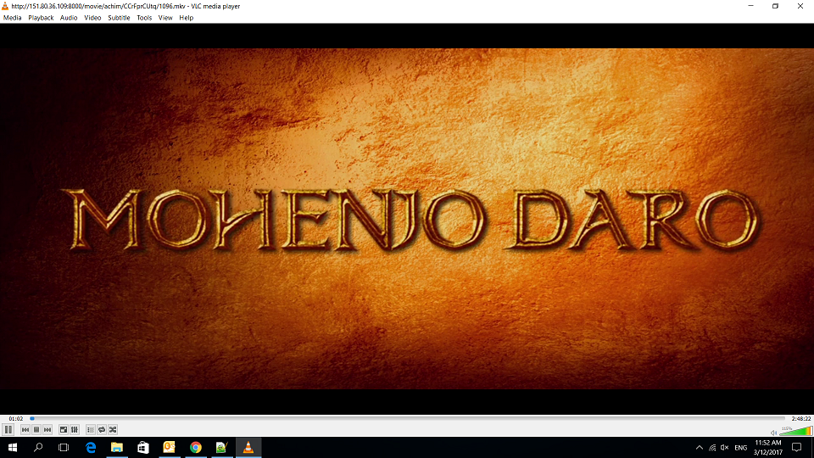
Task: Show hidden system tray icons
Action: [x=700, y=448]
